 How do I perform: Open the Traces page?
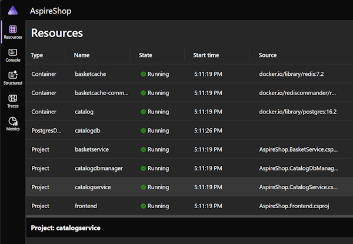click(x=13, y=101)
